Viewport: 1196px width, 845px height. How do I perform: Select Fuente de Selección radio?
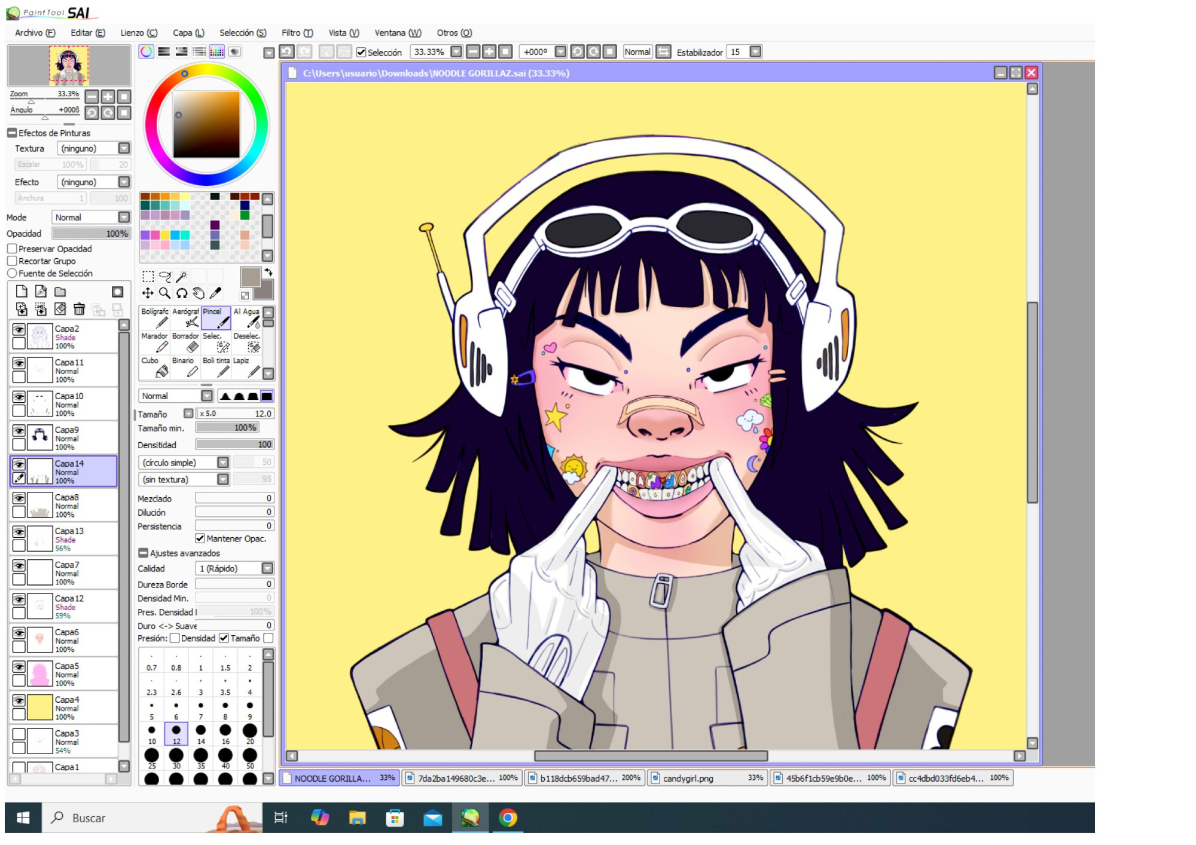pyautogui.click(x=12, y=273)
